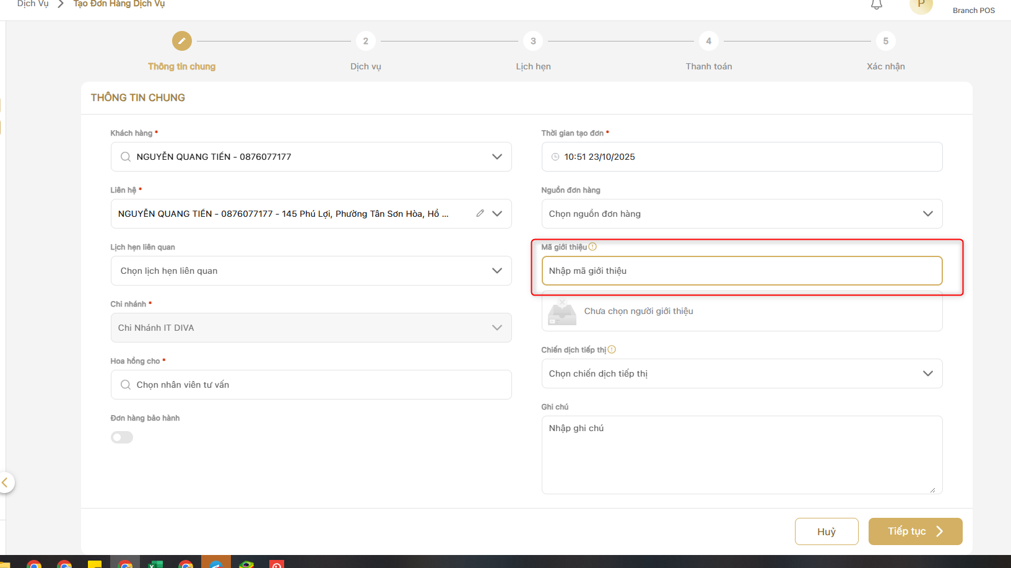Image resolution: width=1011 pixels, height=568 pixels.
Task: Go to step 4 Thanh toán
Action: [708, 42]
